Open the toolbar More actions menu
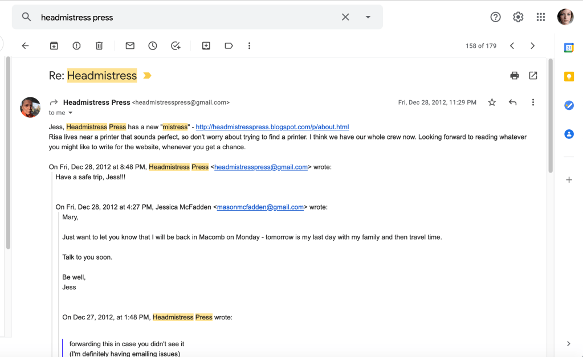This screenshot has width=583, height=357. (x=249, y=46)
